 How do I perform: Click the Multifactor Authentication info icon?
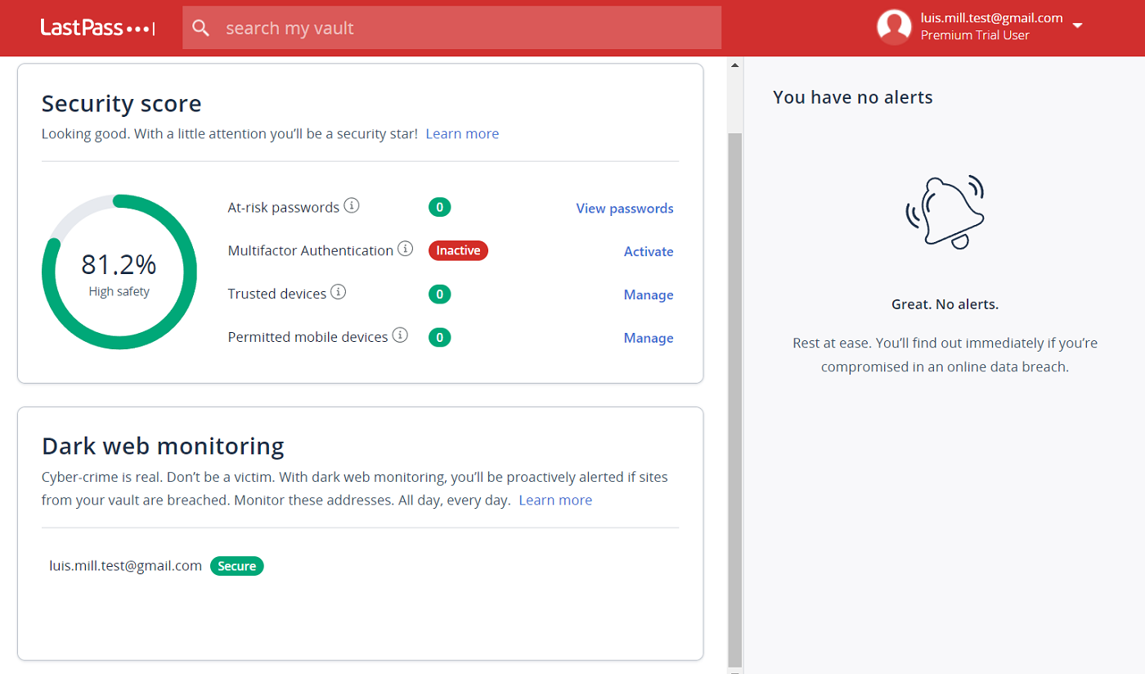(x=405, y=248)
